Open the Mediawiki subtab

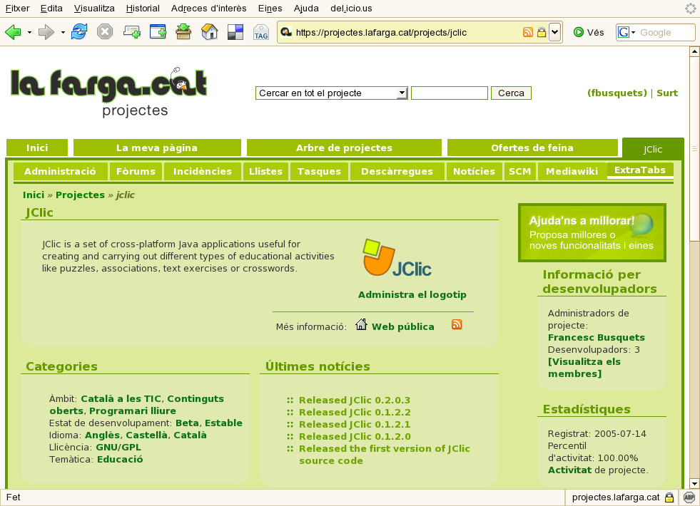572,171
